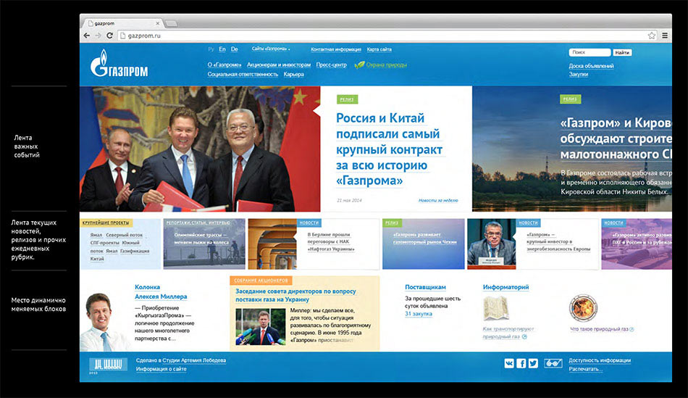Open release «Газпром» развивает газомоторный рынок Чехии

424,244
